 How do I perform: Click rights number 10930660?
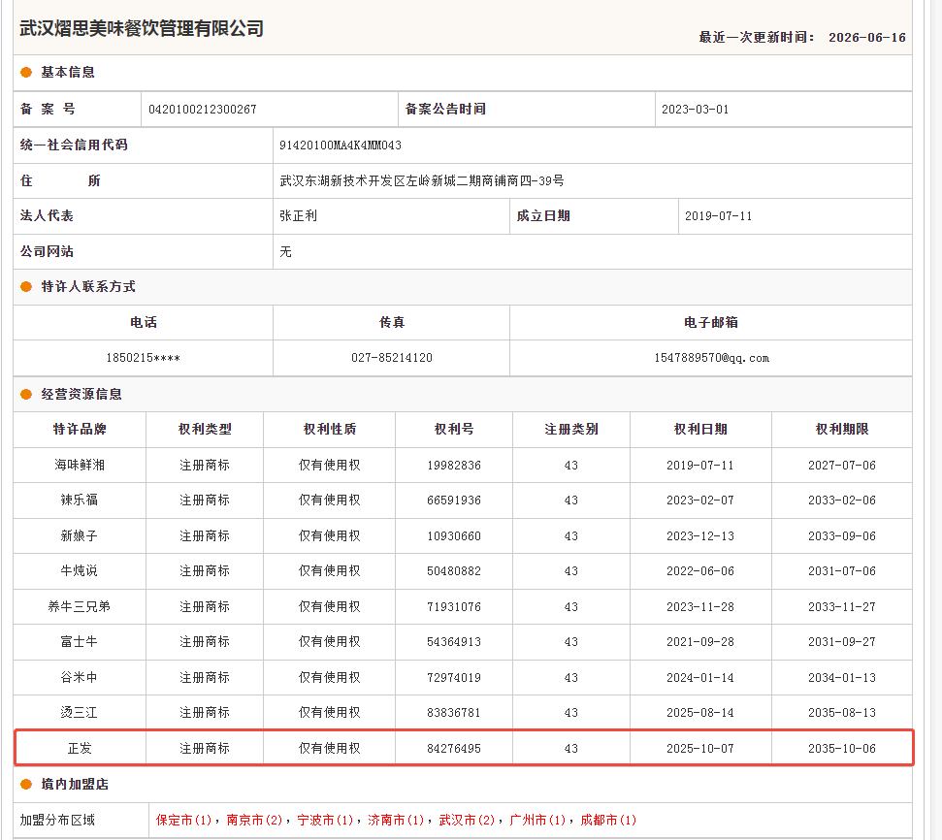tap(454, 536)
